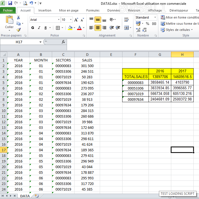Select cell G4 with value 13897706
This screenshot has width=199, height=199.
160,77
